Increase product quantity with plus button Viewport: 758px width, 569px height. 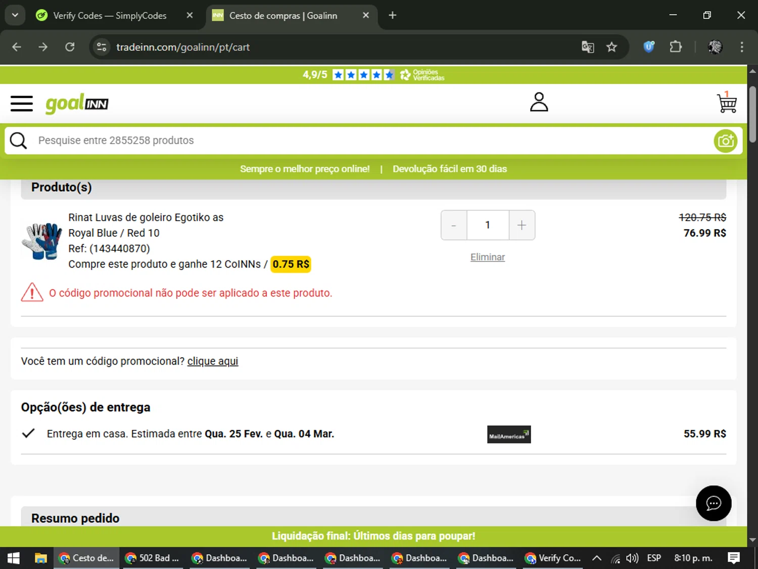coord(522,225)
